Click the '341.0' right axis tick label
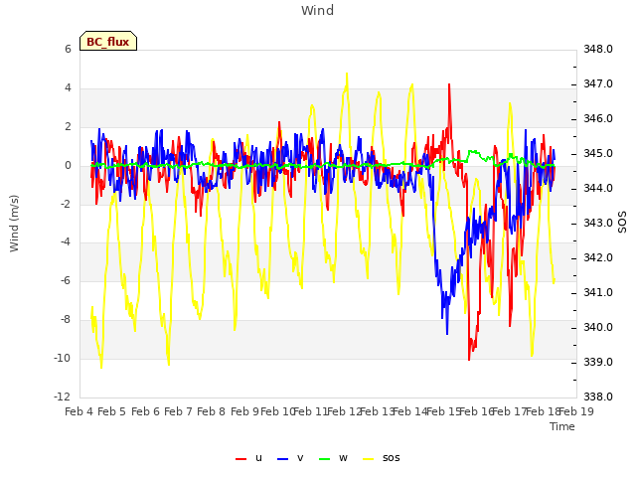636x477 pixels. pos(598,292)
